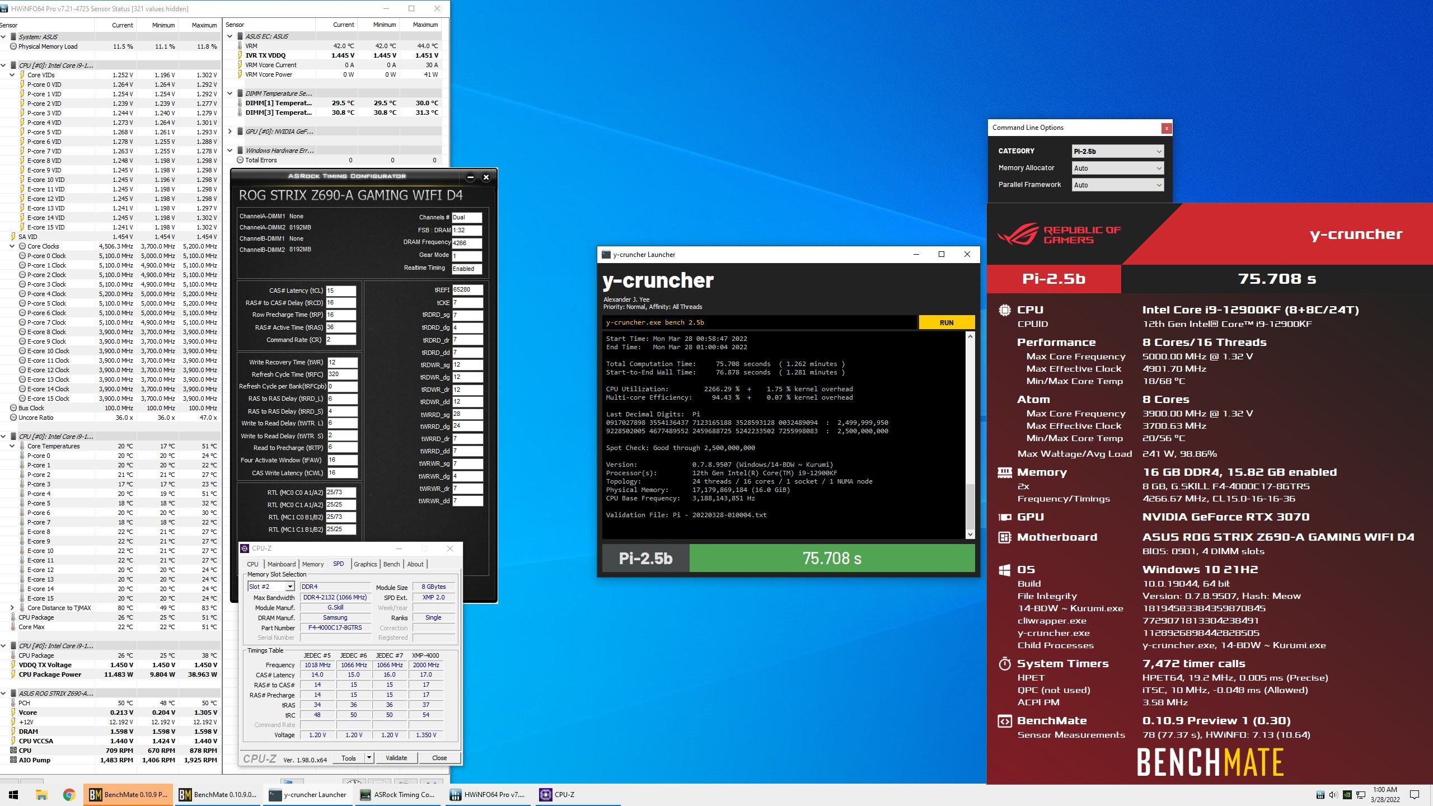Collapse the Core Clocks tree node
The image size is (1433, 806).
(12, 246)
